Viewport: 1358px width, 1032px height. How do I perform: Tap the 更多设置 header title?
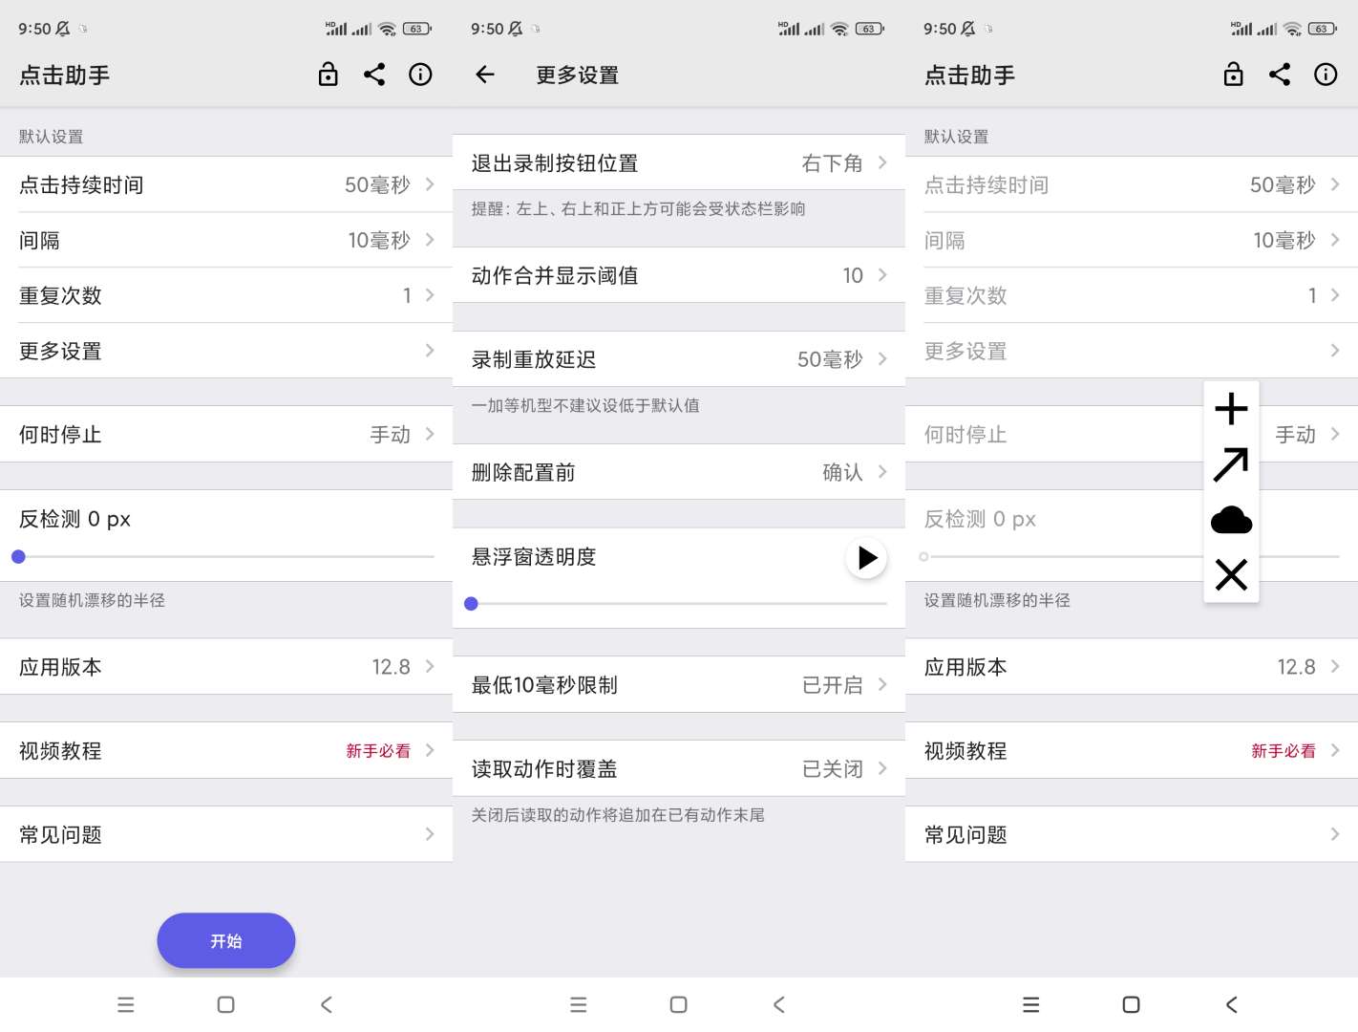click(x=578, y=75)
